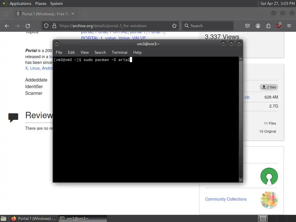Open the extensions puzzle icon

click(268, 26)
